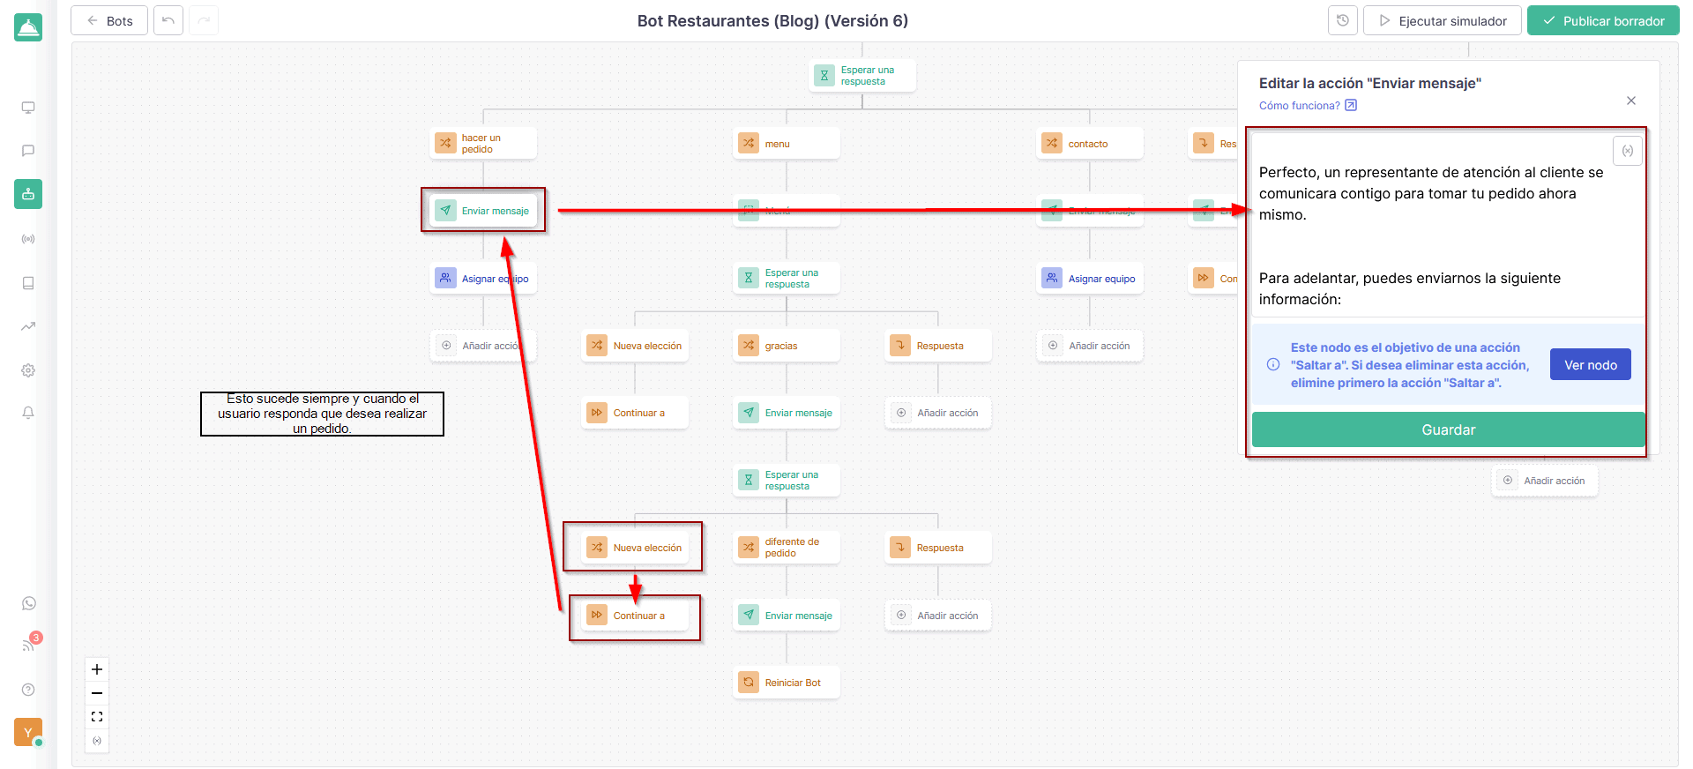Select the active bots icon in the sidebar
This screenshot has height=769, width=1693.
click(x=28, y=194)
